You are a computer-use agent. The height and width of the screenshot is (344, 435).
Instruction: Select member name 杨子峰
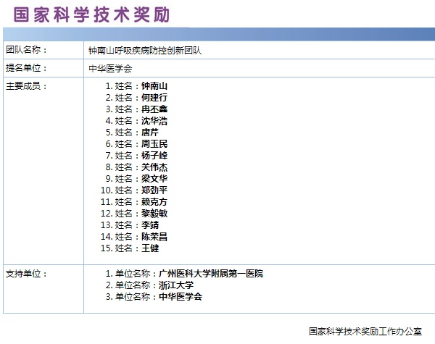tap(154, 156)
